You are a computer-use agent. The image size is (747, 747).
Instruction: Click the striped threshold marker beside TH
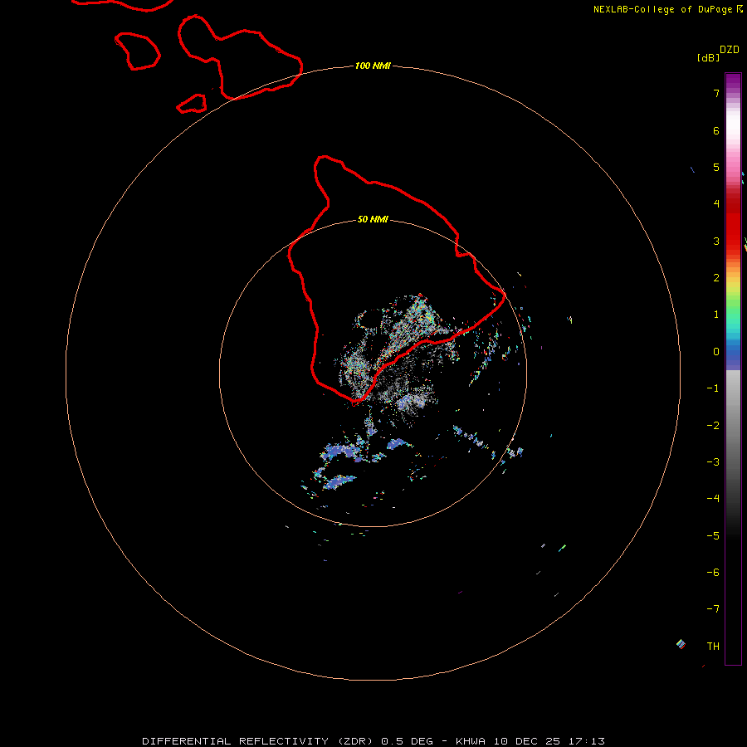coord(681,644)
